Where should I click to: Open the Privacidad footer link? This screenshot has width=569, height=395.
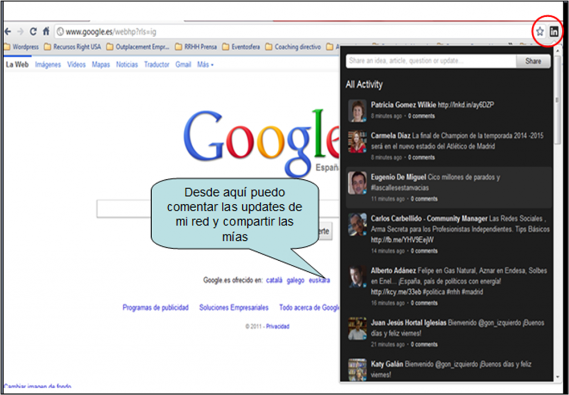278,327
